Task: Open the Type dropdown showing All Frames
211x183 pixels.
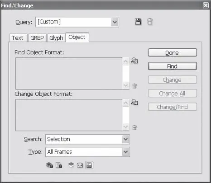Action: (x=87, y=152)
